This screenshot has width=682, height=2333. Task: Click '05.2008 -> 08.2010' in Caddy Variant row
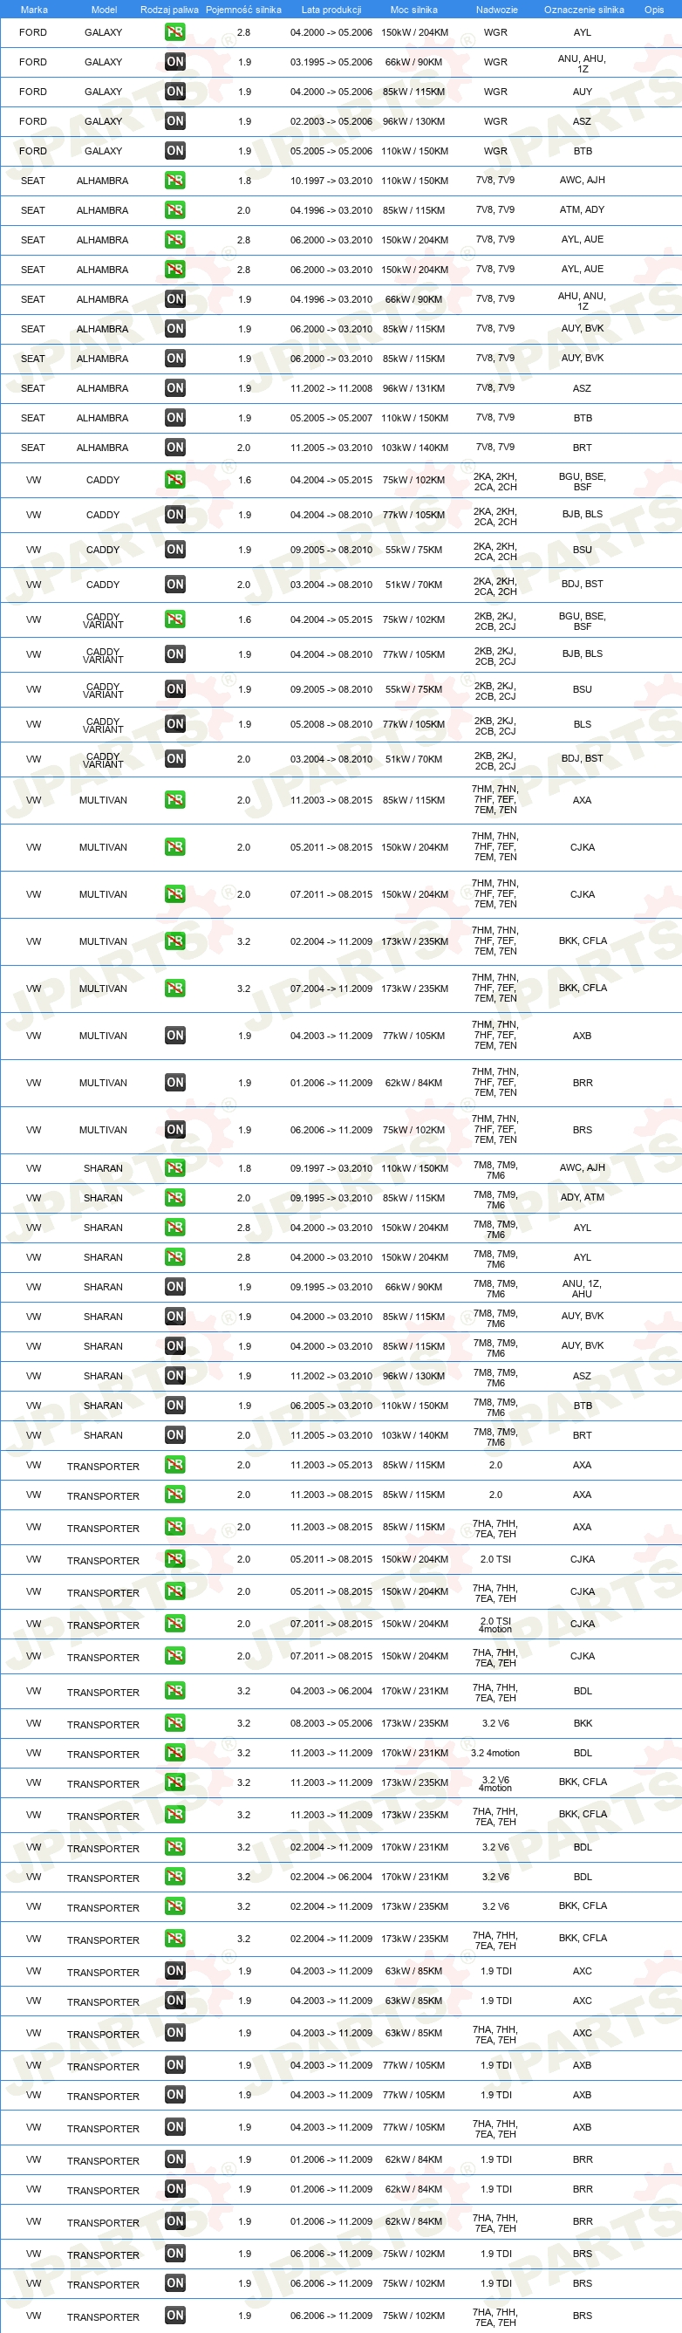[x=331, y=723]
